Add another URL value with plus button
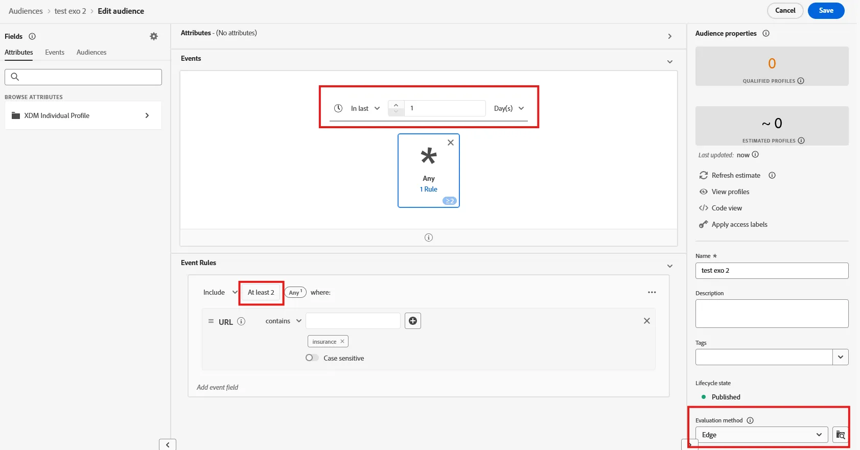 (413, 321)
